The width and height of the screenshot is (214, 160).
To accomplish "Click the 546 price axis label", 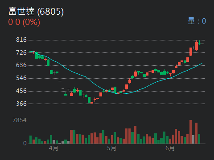I will tap(21, 78).
